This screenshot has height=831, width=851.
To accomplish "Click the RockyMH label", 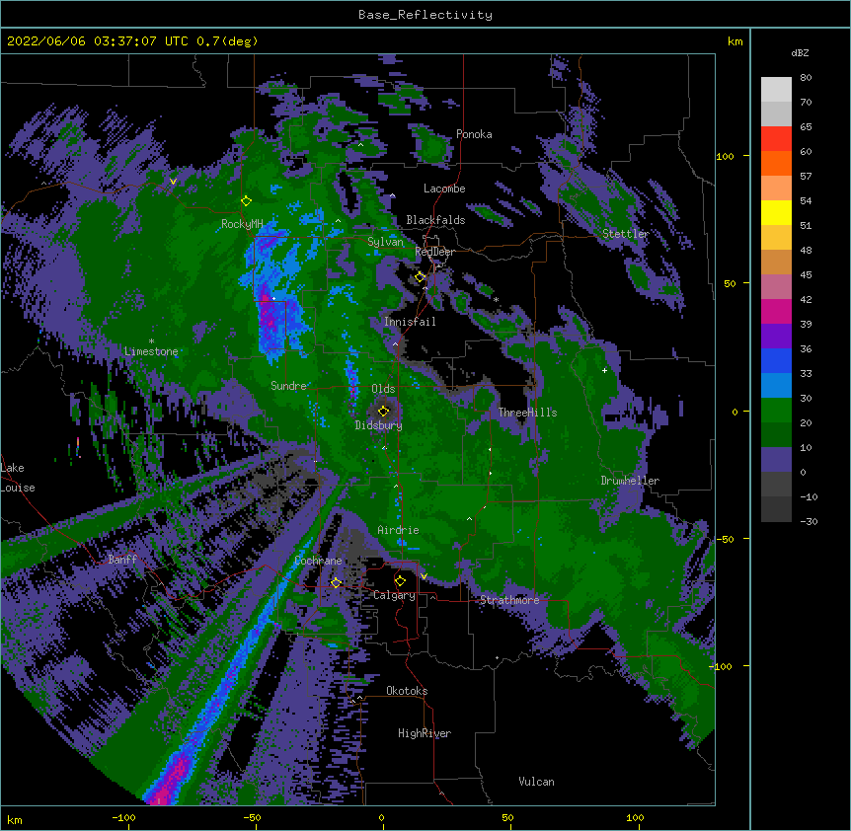I will [x=242, y=224].
